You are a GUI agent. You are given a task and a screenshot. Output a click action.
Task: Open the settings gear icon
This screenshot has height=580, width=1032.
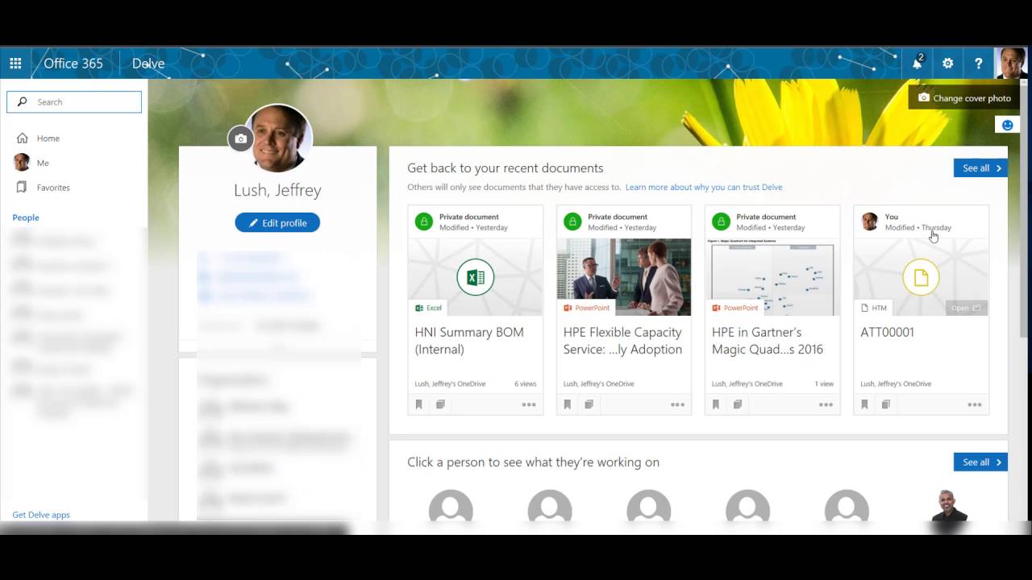[x=947, y=63]
